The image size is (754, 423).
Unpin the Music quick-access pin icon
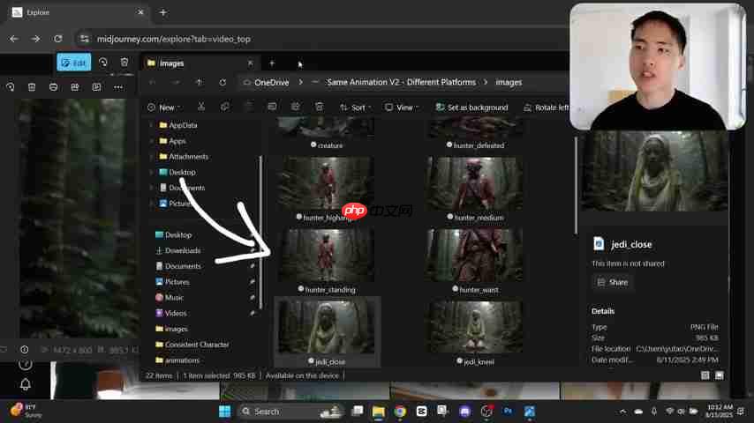coord(252,298)
